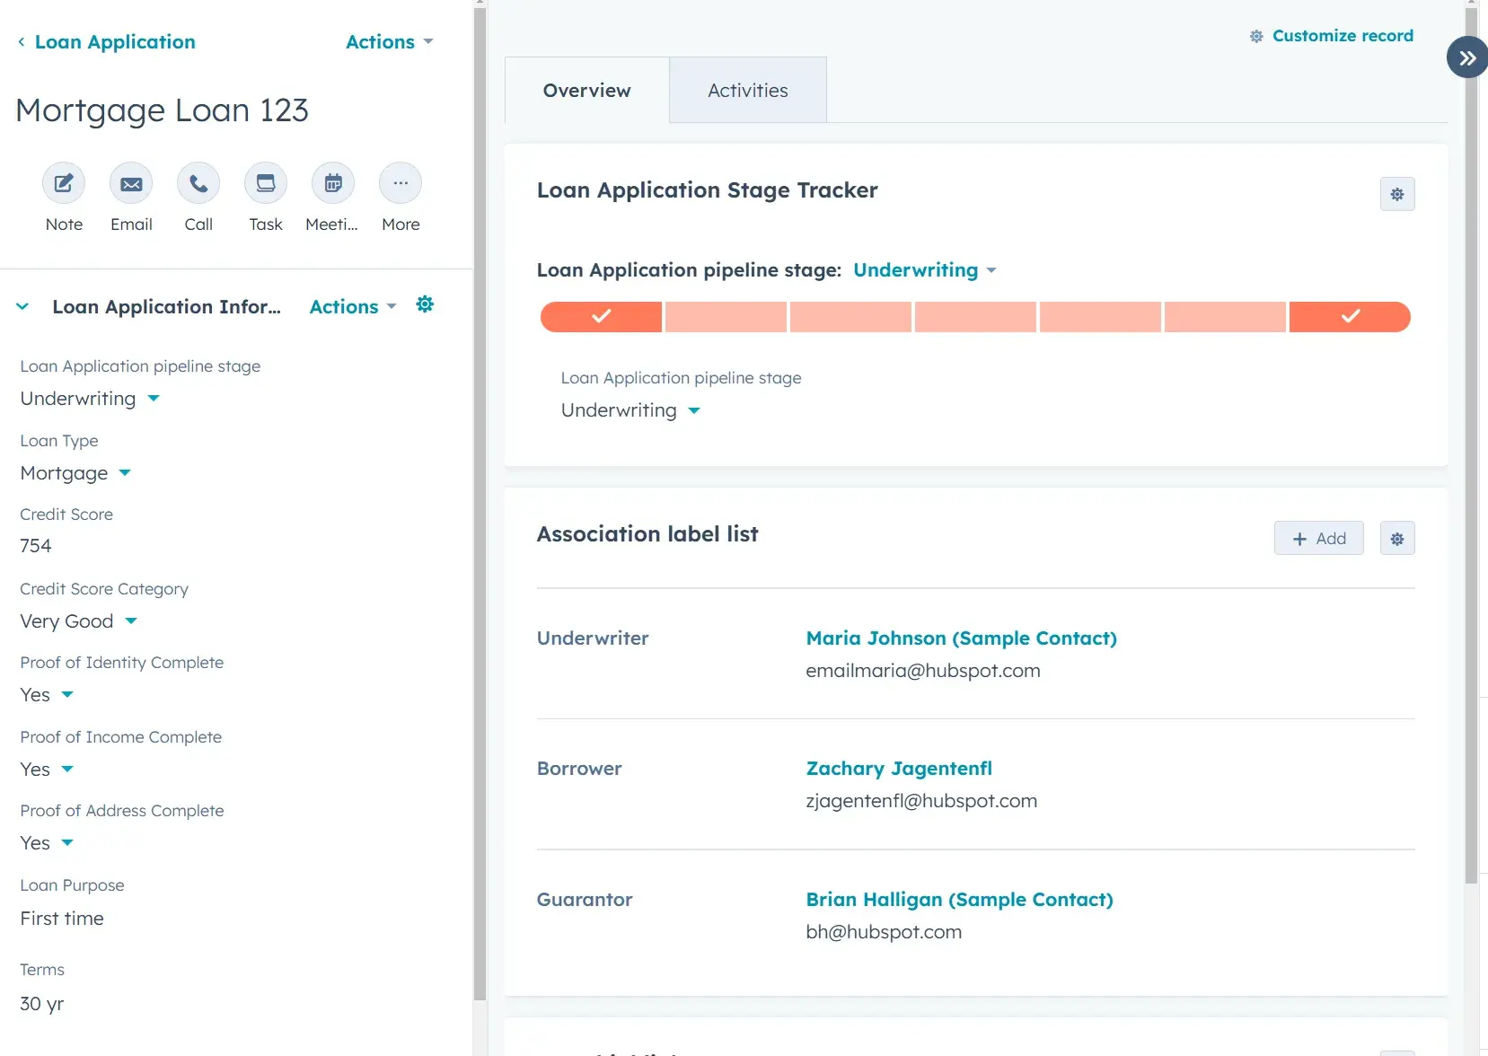Click the Stage Tracker card gear icon

tap(1396, 194)
